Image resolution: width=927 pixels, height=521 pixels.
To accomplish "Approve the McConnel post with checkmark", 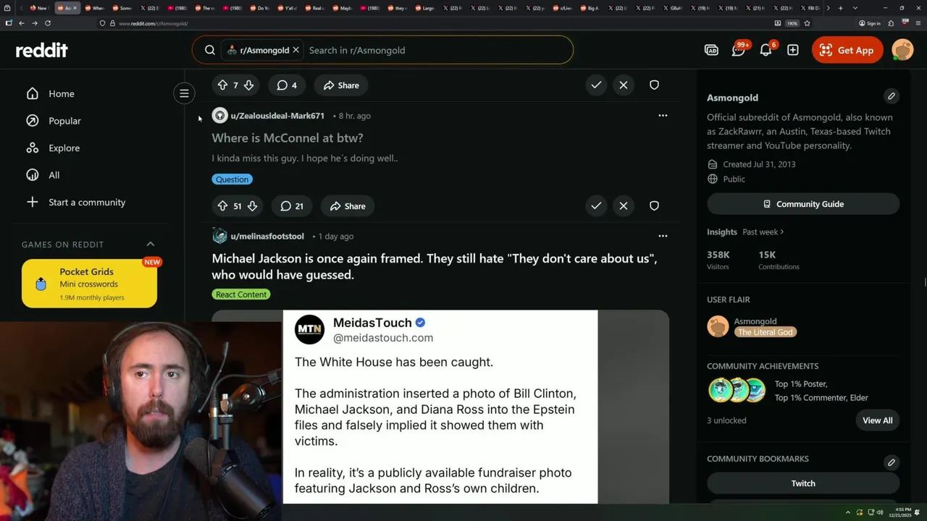I will [x=596, y=206].
